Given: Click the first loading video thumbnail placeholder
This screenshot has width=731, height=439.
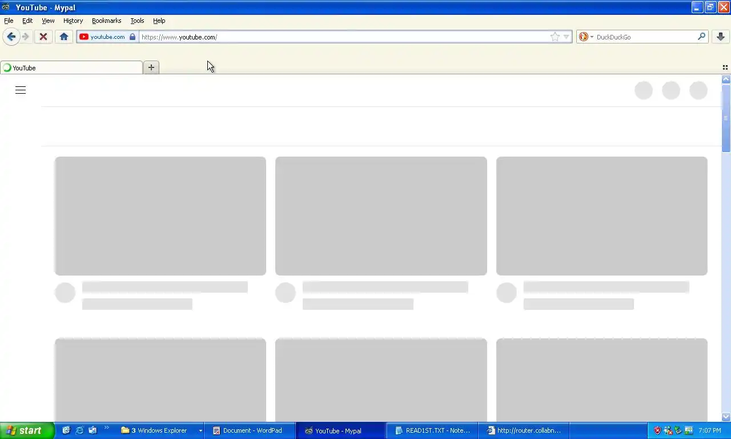Looking at the screenshot, I should [160, 216].
